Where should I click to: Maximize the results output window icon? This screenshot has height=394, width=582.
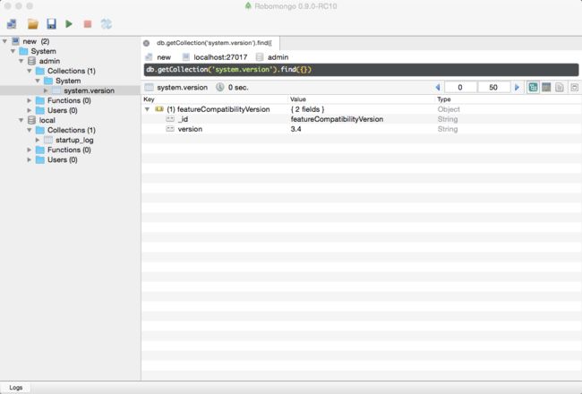(x=574, y=87)
